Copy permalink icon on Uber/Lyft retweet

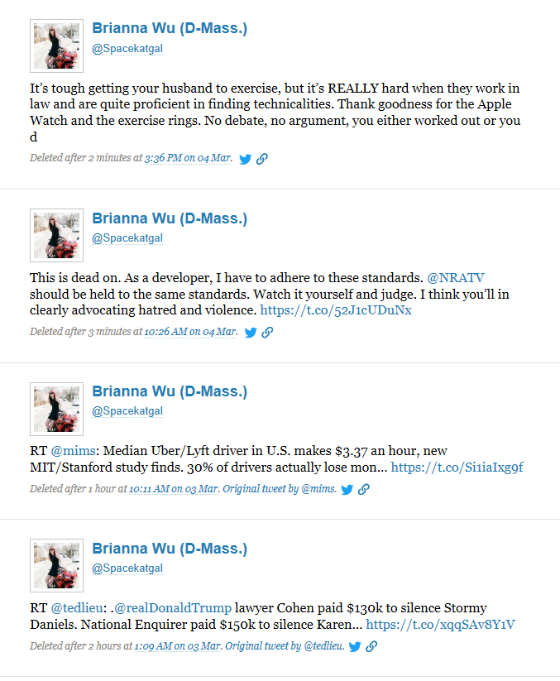[x=363, y=490]
